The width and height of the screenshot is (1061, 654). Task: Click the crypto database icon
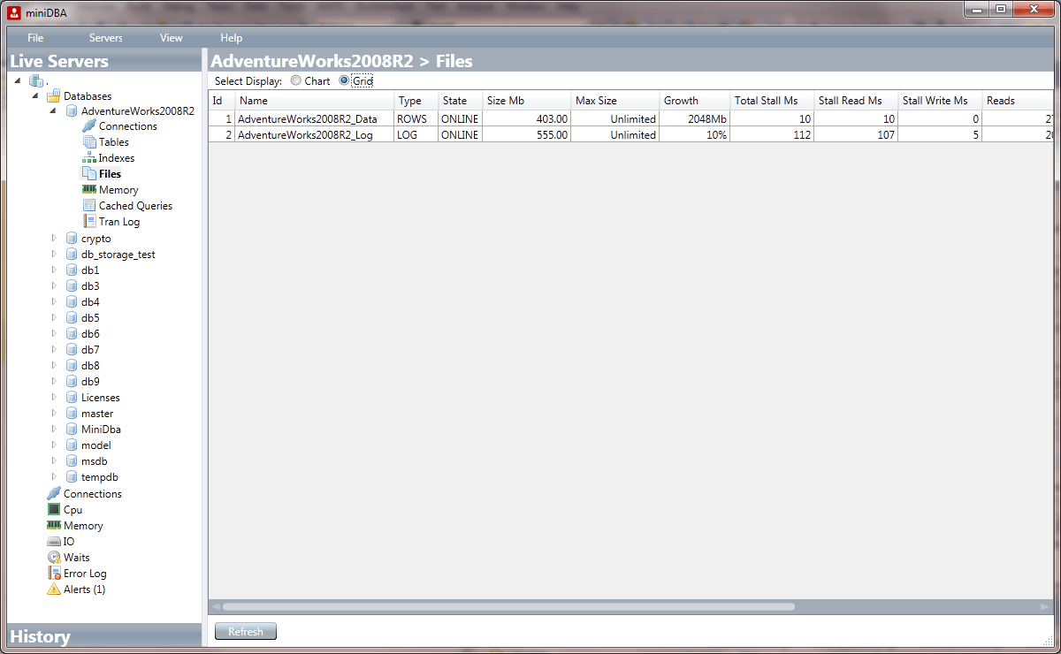pyautogui.click(x=72, y=239)
